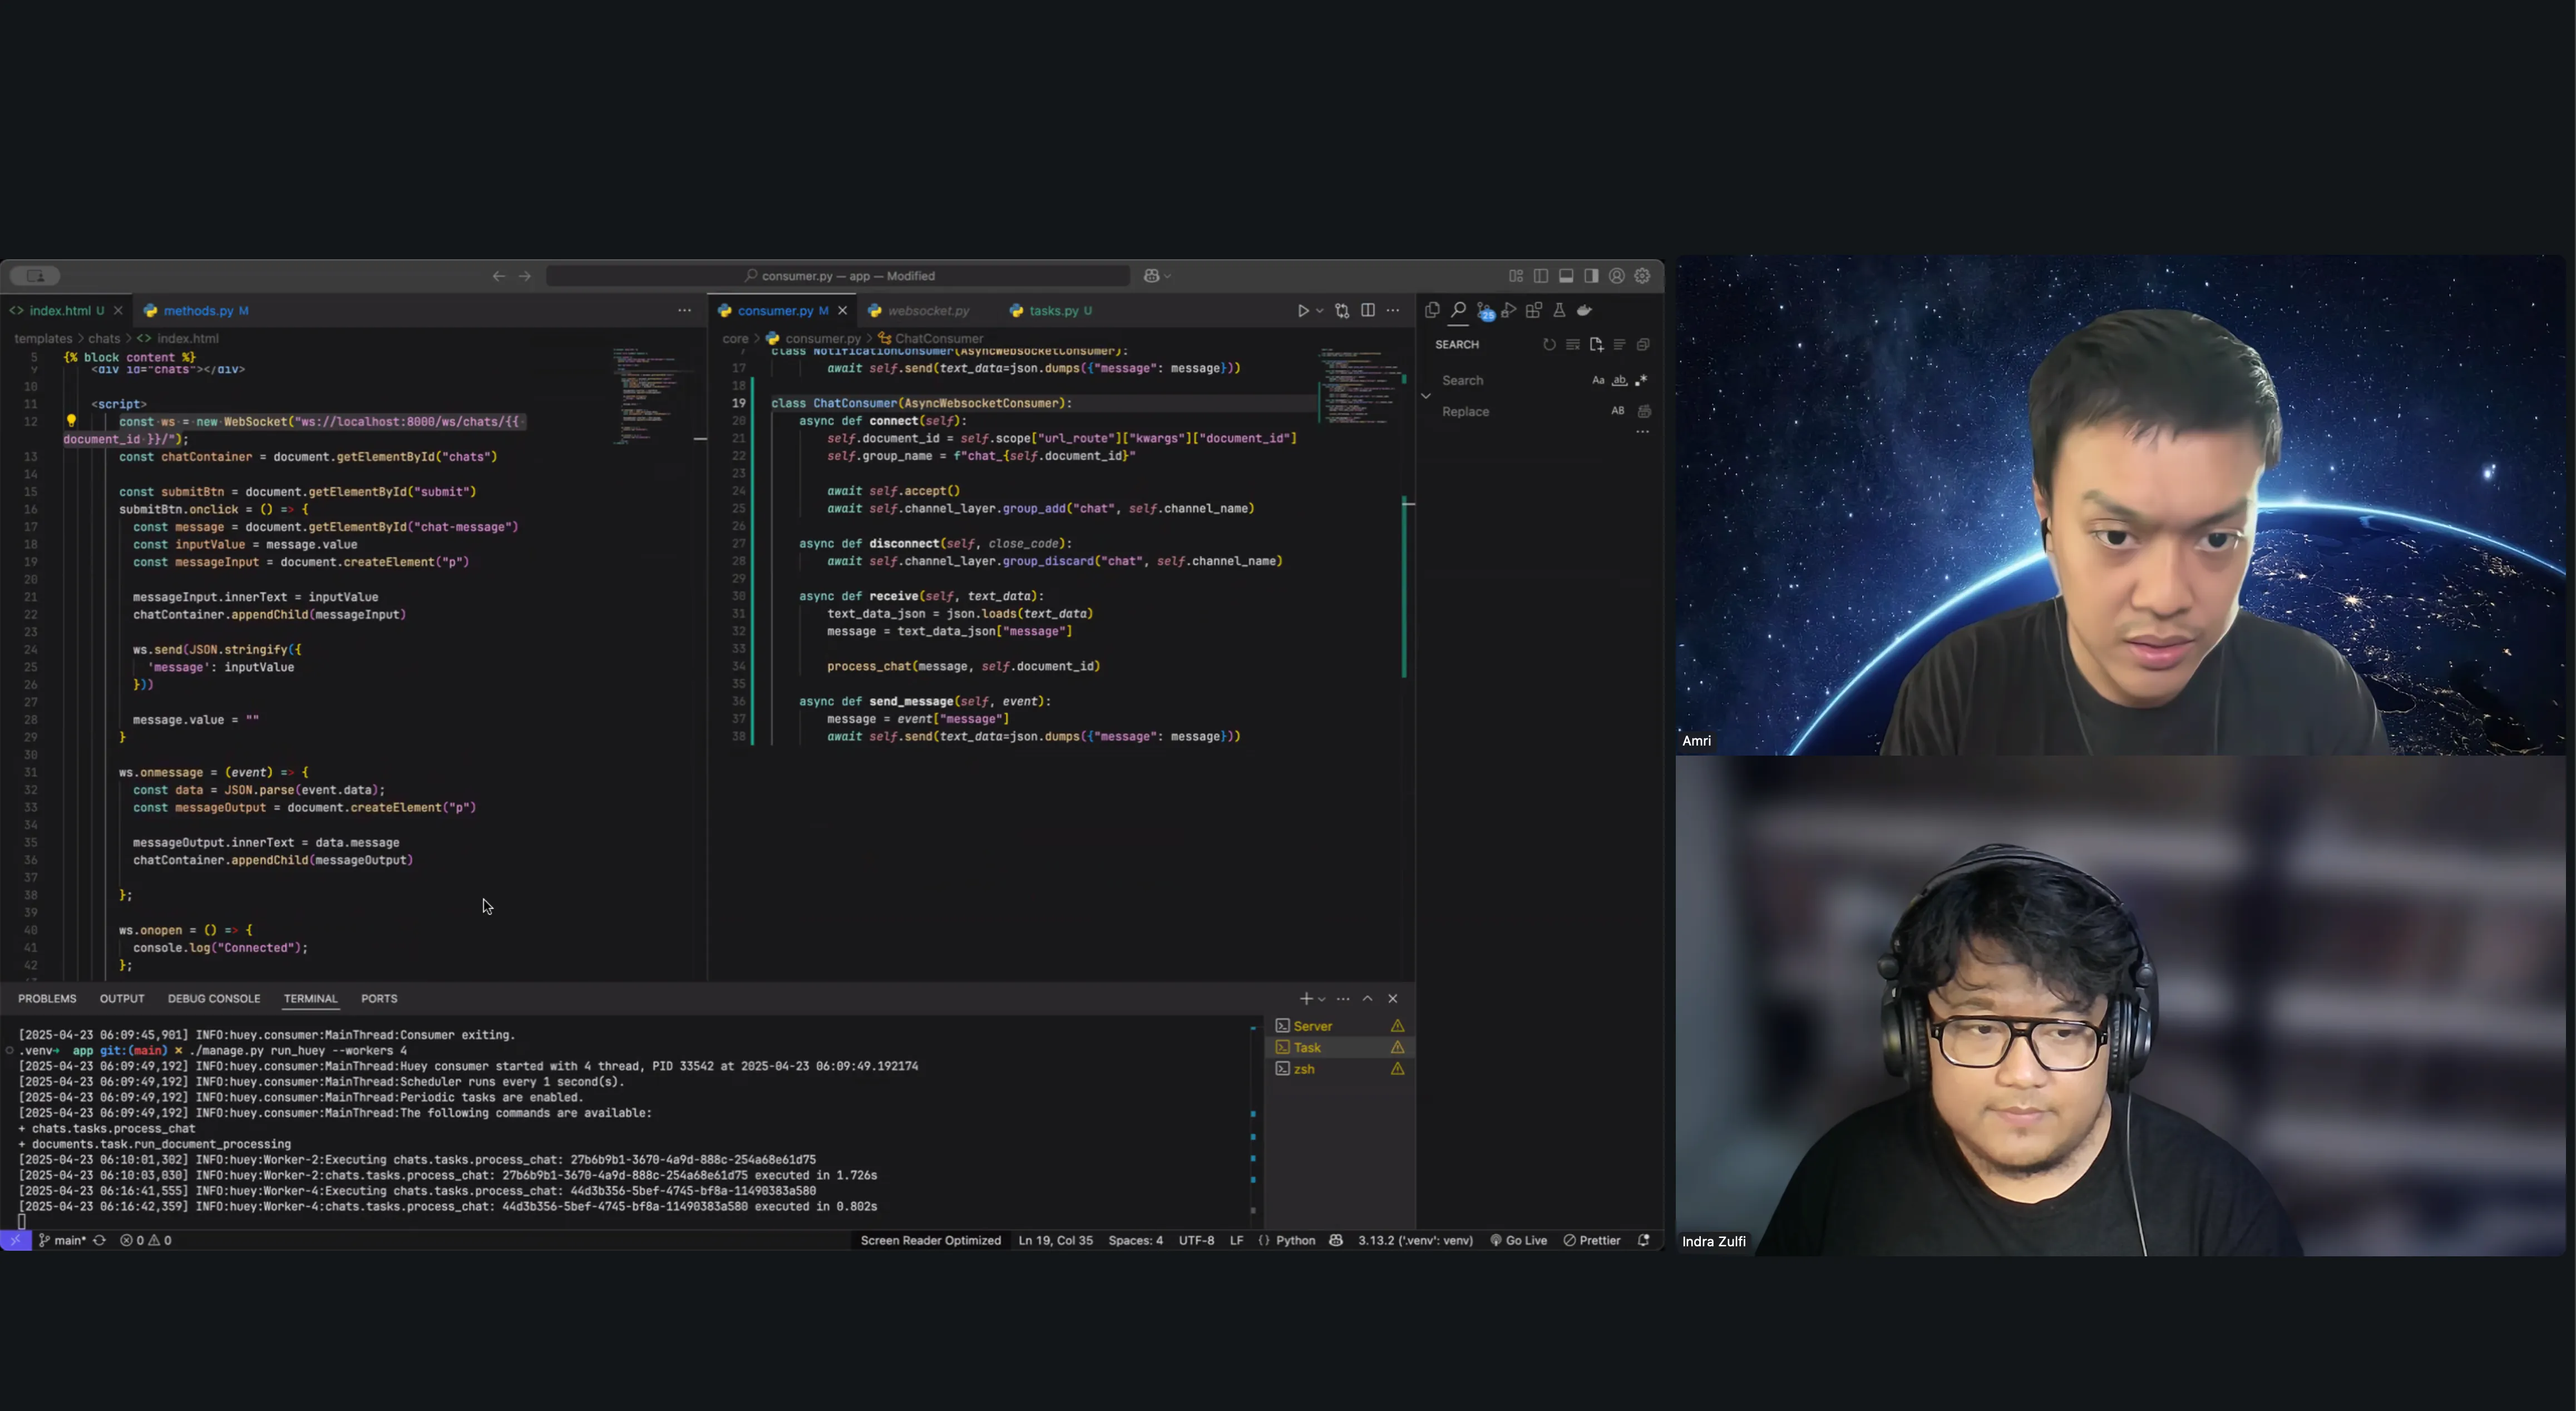2576x1411 pixels.
Task: Select the Server terminal
Action: coord(1340,1026)
